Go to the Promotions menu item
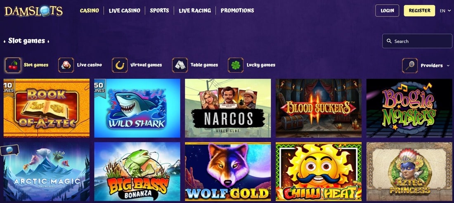Image resolution: width=454 pixels, height=203 pixels. coord(237,10)
